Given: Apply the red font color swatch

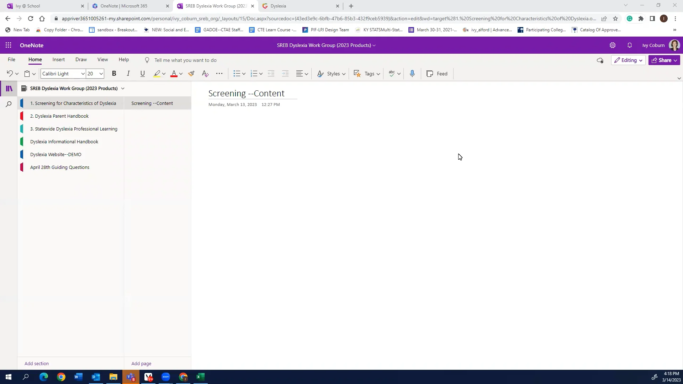Looking at the screenshot, I should (174, 74).
